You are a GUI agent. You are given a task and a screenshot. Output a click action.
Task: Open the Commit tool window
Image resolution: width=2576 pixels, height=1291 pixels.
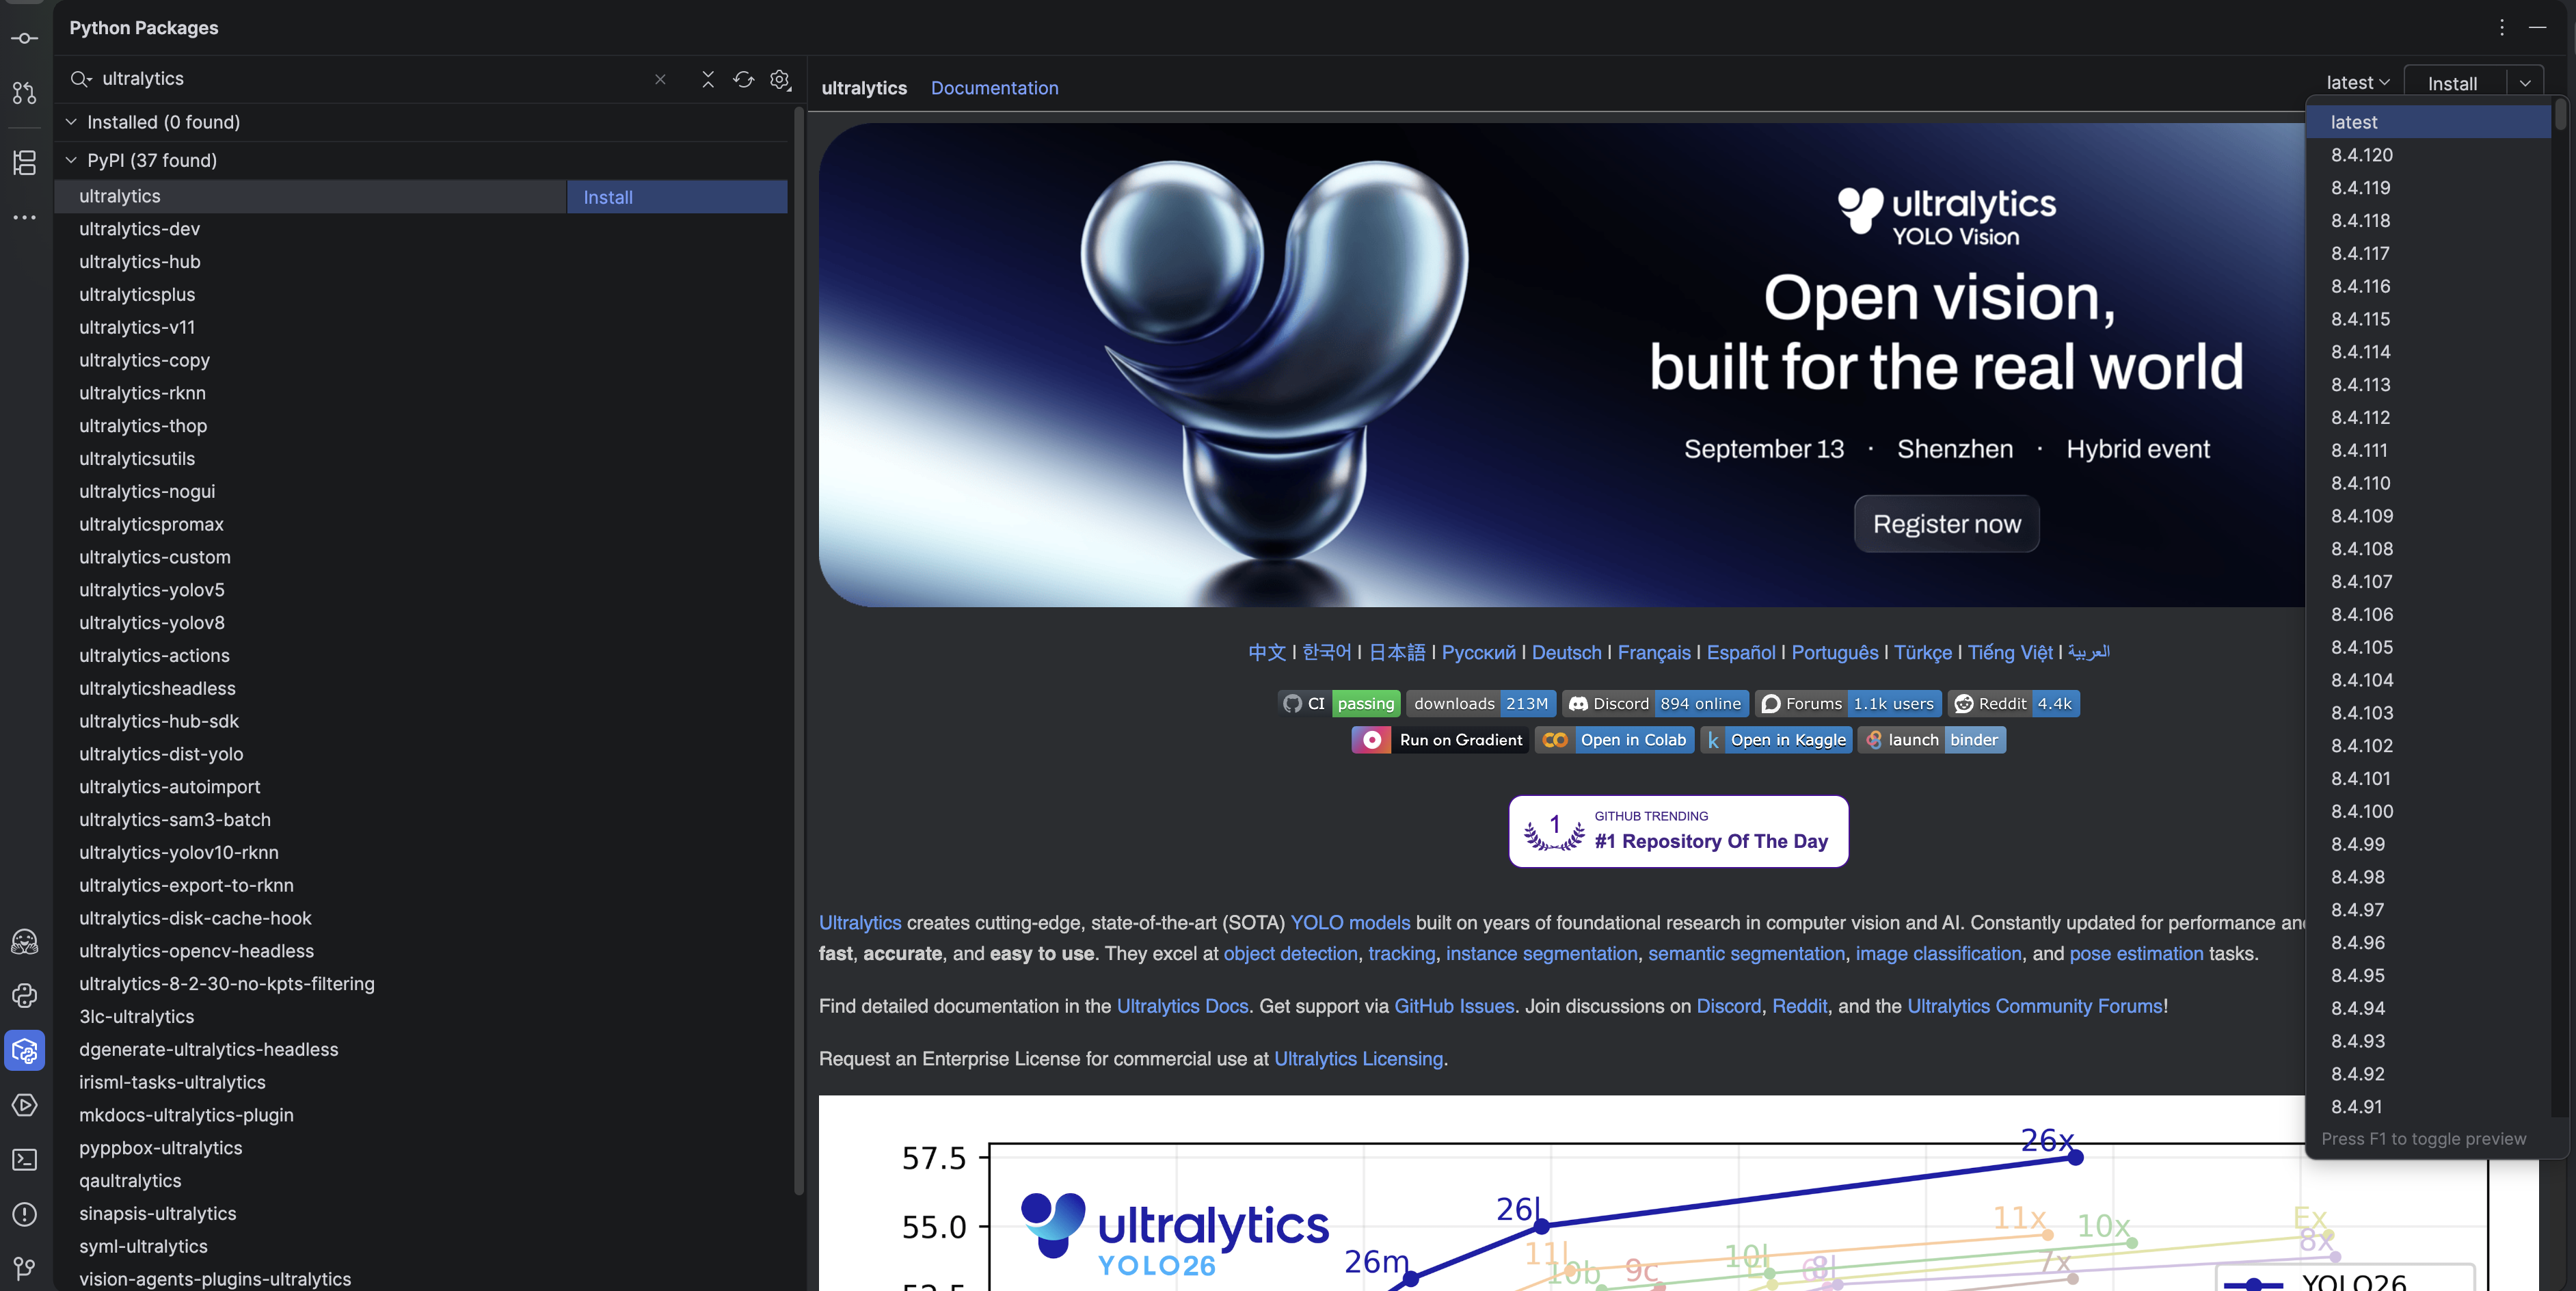pyautogui.click(x=24, y=38)
